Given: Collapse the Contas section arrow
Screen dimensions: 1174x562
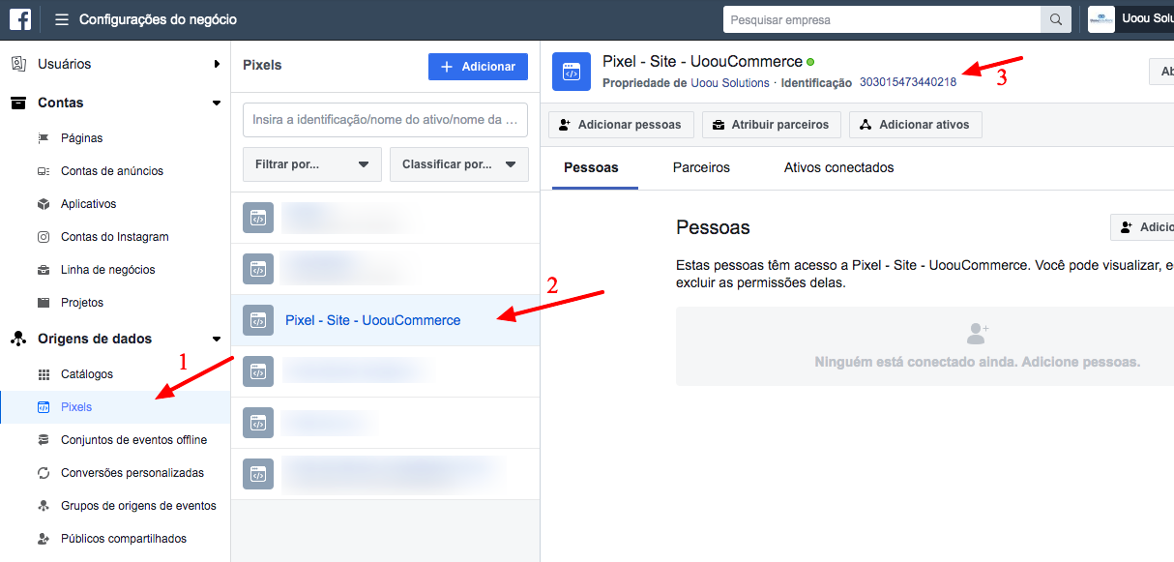Looking at the screenshot, I should click(217, 103).
